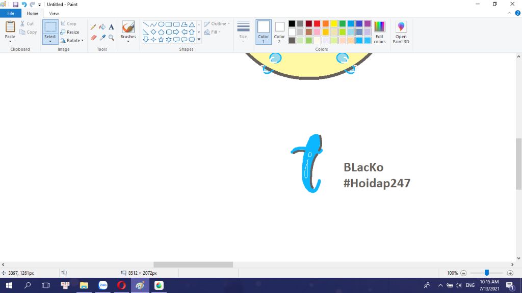This screenshot has width=522, height=293.
Task: Open the line Size dropdown
Action: pos(243,32)
